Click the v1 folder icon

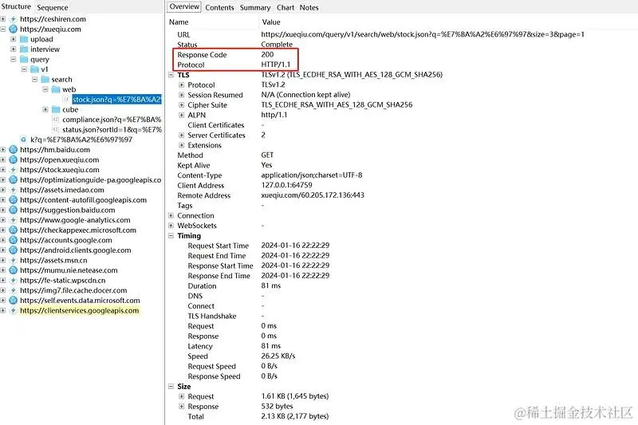(34, 69)
